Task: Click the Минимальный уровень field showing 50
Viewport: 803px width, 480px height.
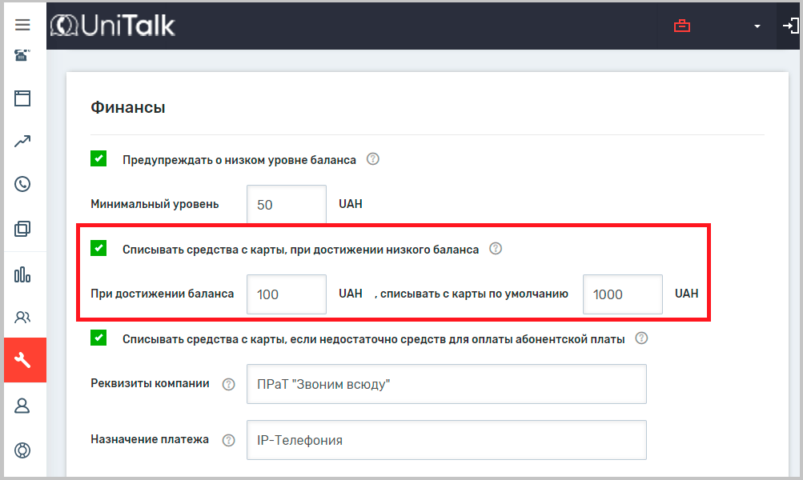Action: click(x=286, y=205)
